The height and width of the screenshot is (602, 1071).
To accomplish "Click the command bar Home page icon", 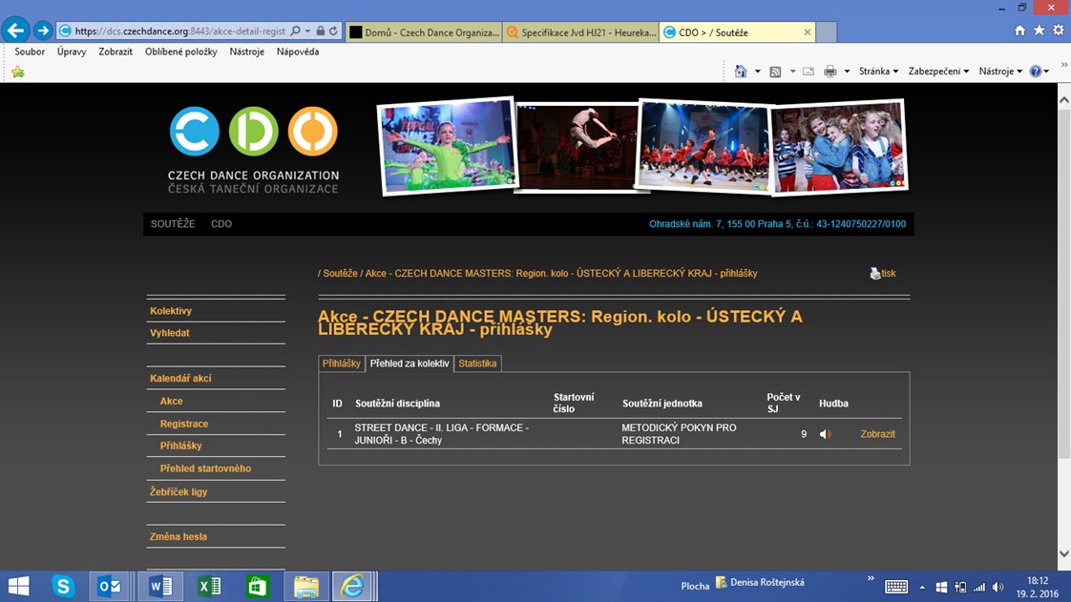I will 741,71.
